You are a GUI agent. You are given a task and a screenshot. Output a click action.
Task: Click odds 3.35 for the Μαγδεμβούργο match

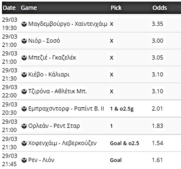(157, 24)
